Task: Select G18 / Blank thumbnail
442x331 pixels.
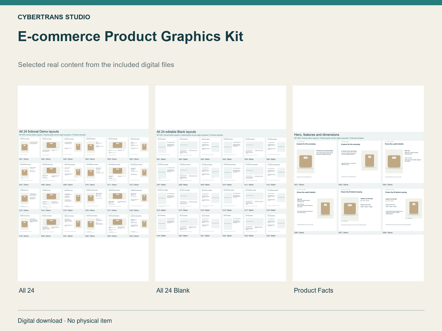Action: pos(276,199)
